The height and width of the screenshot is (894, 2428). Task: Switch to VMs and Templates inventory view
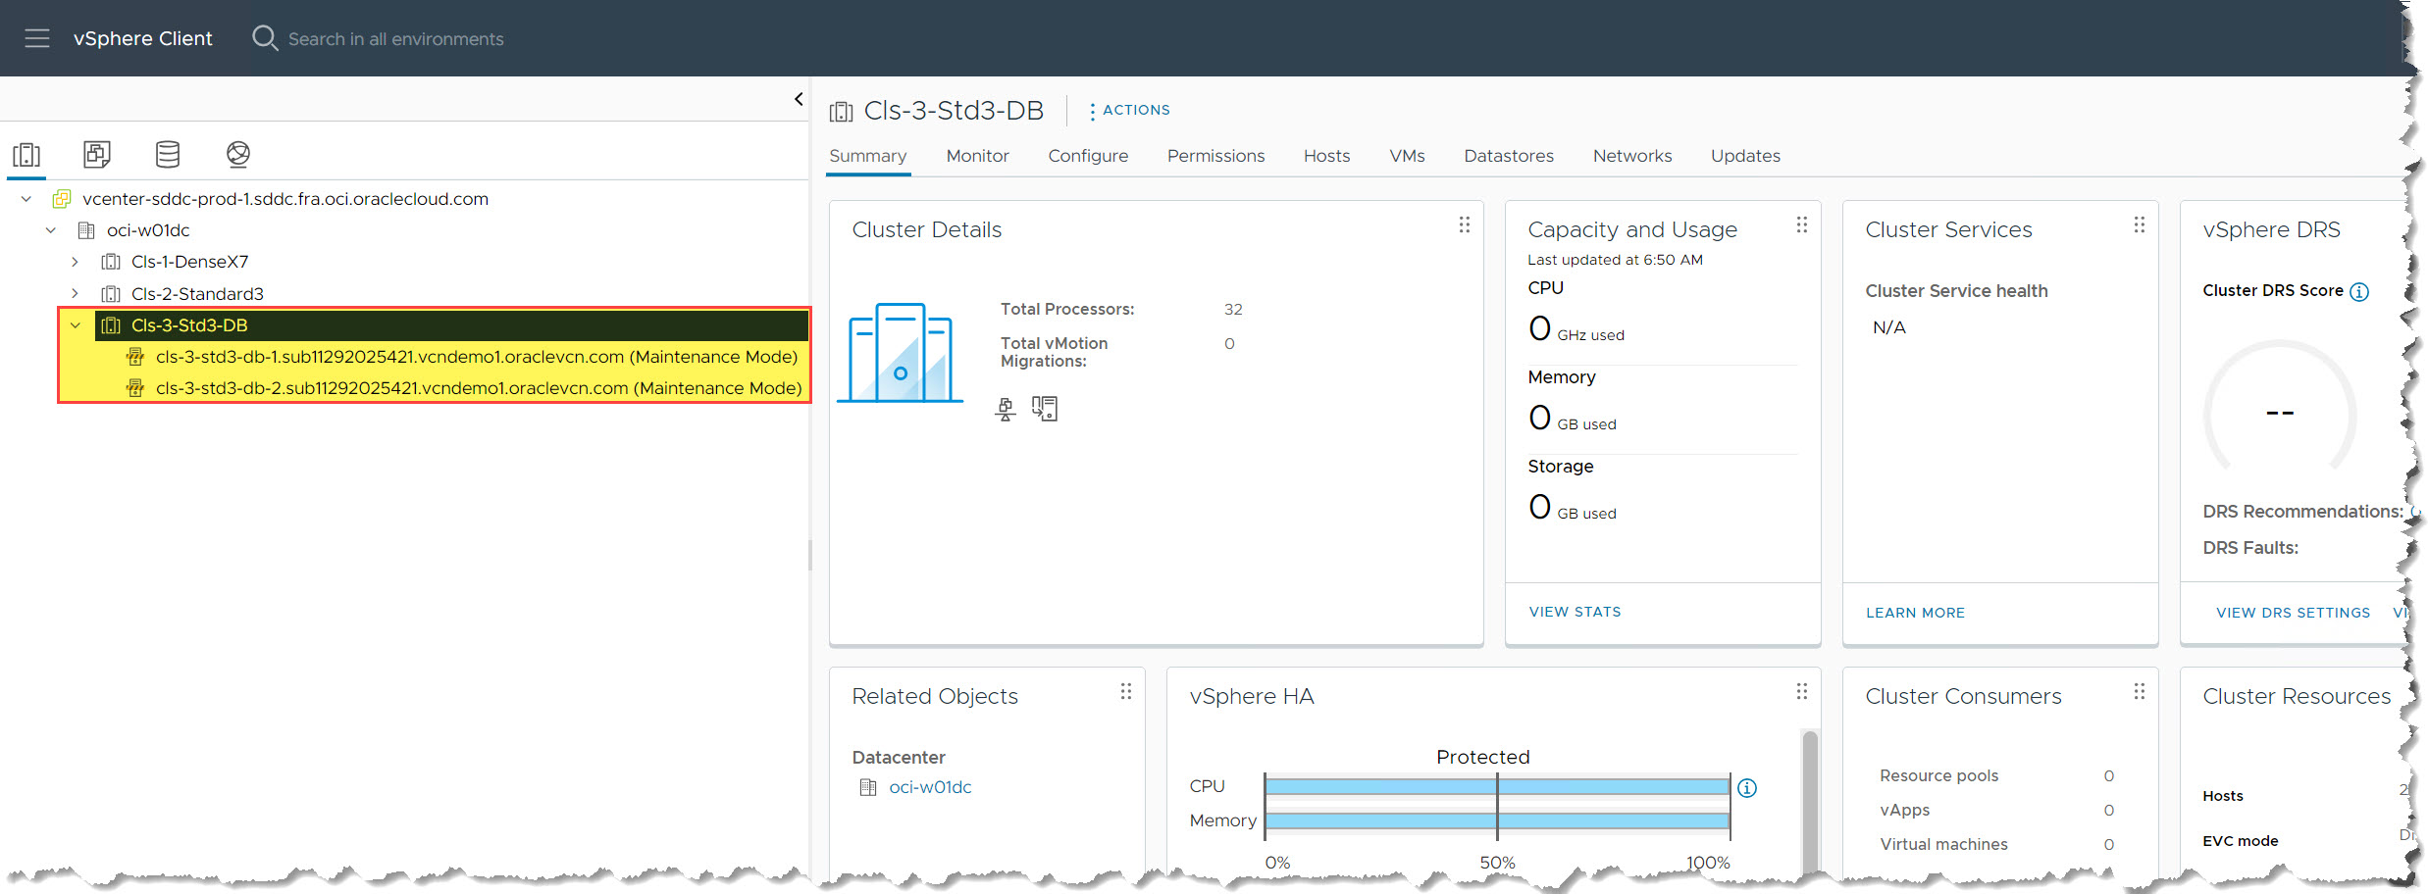coord(97,154)
